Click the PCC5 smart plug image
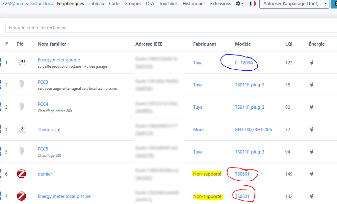This screenshot has height=204, width=337. tap(21, 152)
